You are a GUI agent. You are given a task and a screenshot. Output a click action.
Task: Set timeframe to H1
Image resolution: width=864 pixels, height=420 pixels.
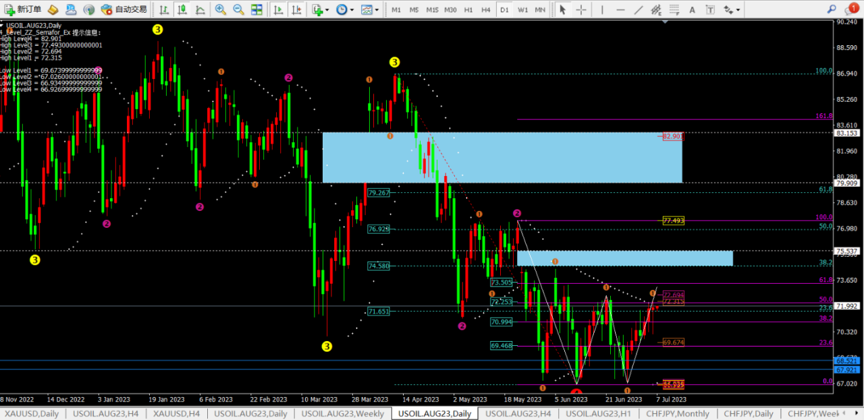468,9
